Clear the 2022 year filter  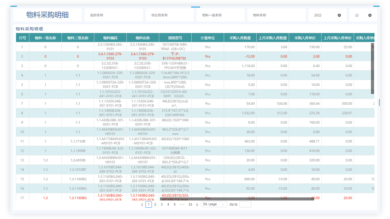[339, 15]
